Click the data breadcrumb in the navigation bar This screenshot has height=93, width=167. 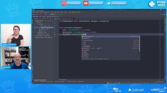[44, 17]
